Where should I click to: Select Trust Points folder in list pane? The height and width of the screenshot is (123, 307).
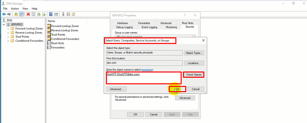tap(56, 34)
